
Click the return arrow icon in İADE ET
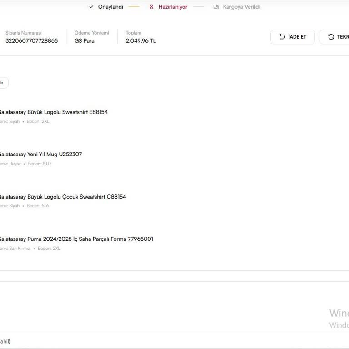[282, 36]
